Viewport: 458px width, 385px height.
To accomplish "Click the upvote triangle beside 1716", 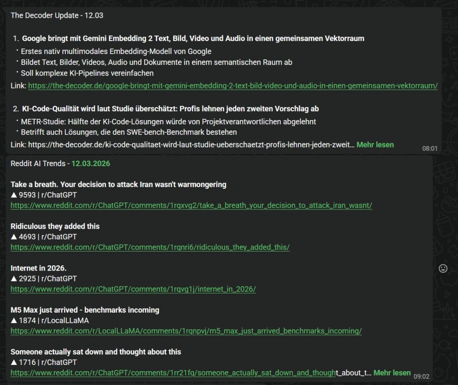I will click(14, 362).
